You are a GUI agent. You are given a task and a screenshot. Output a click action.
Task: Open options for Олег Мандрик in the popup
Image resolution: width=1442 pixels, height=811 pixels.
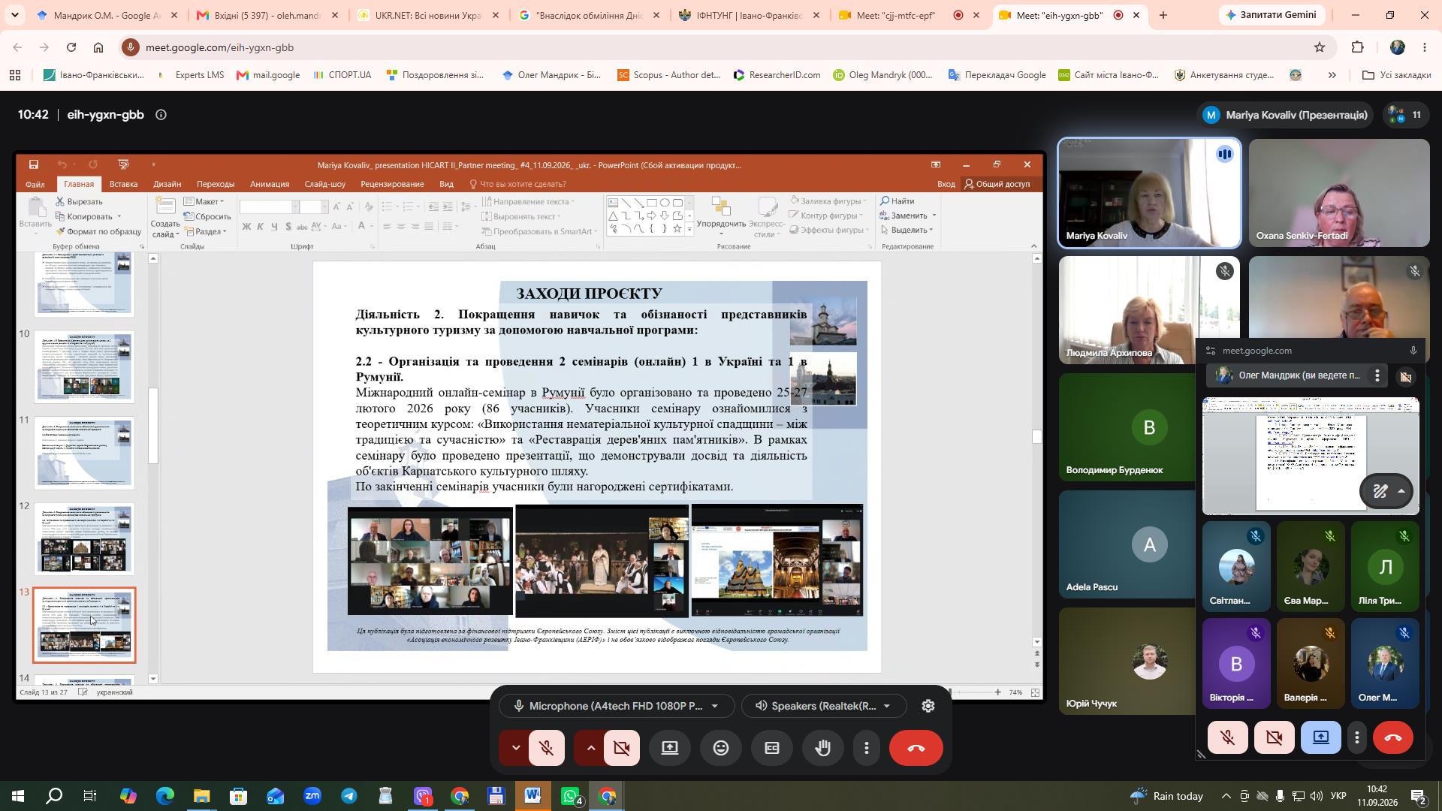(1377, 375)
